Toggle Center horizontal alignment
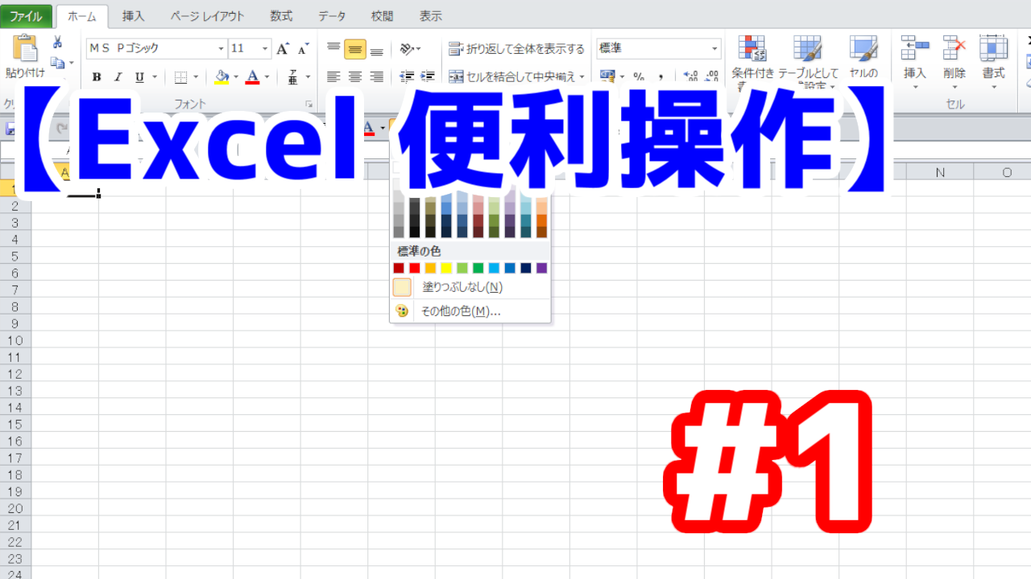1031x579 pixels. (x=355, y=77)
